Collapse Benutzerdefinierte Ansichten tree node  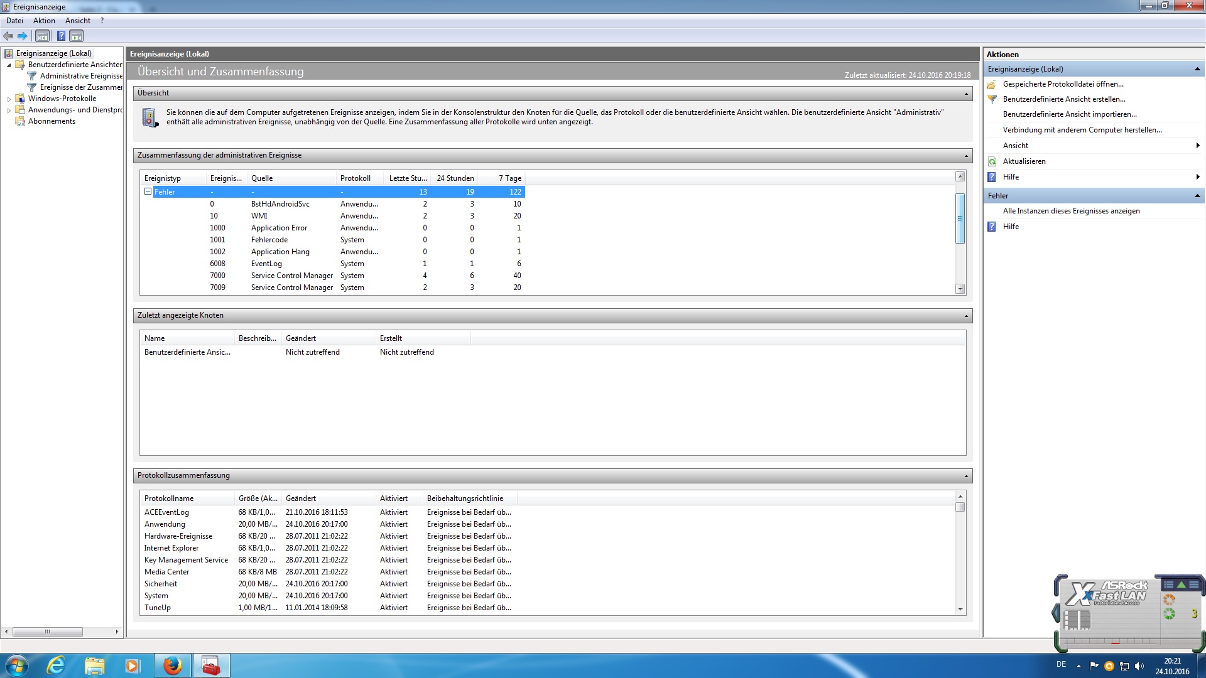(x=9, y=65)
